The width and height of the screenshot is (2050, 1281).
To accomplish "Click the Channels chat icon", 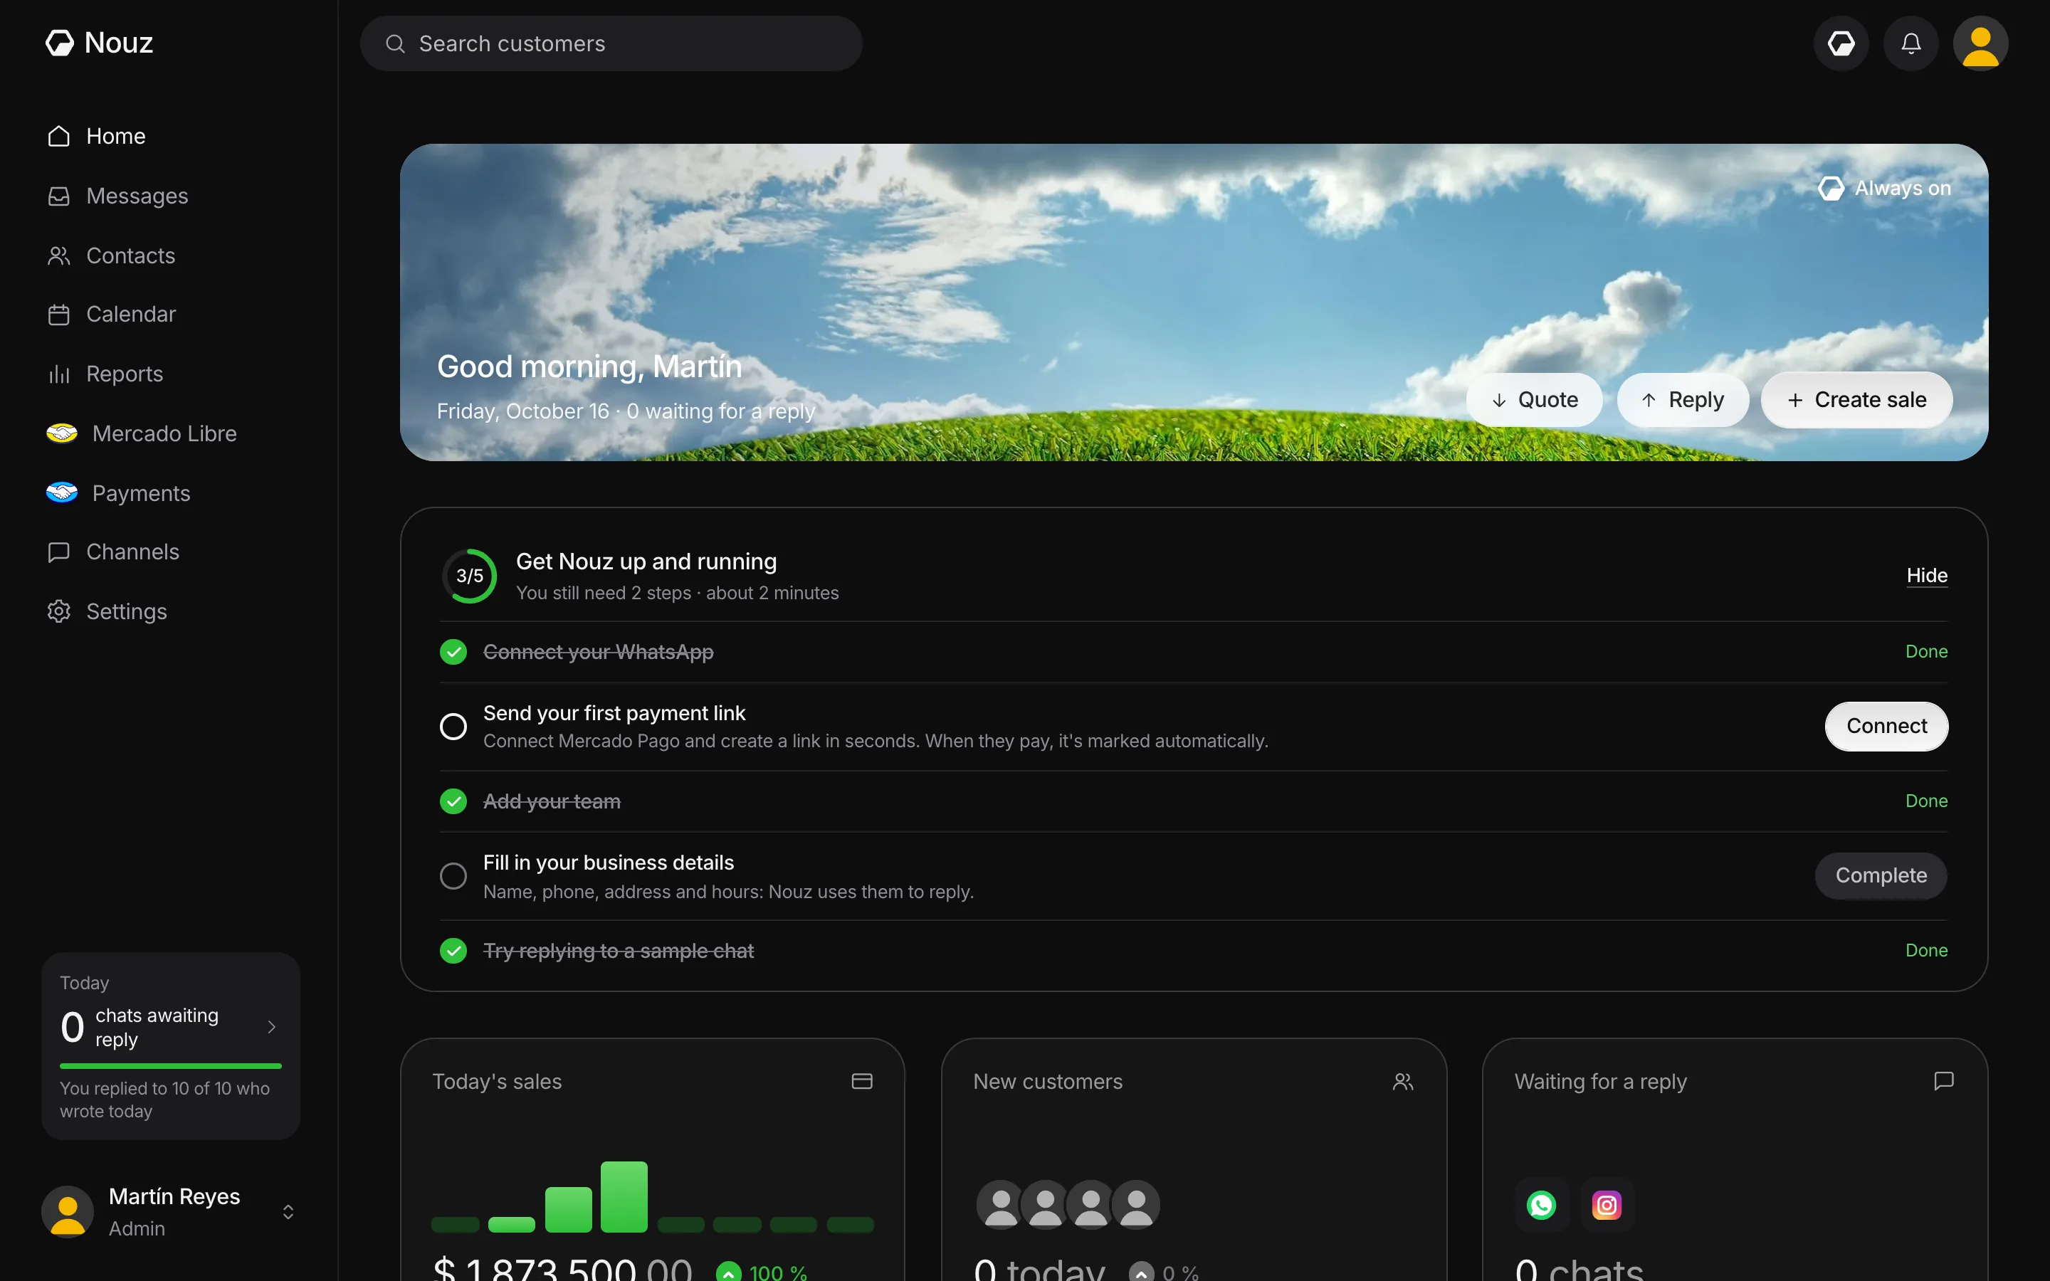I will tap(58, 552).
